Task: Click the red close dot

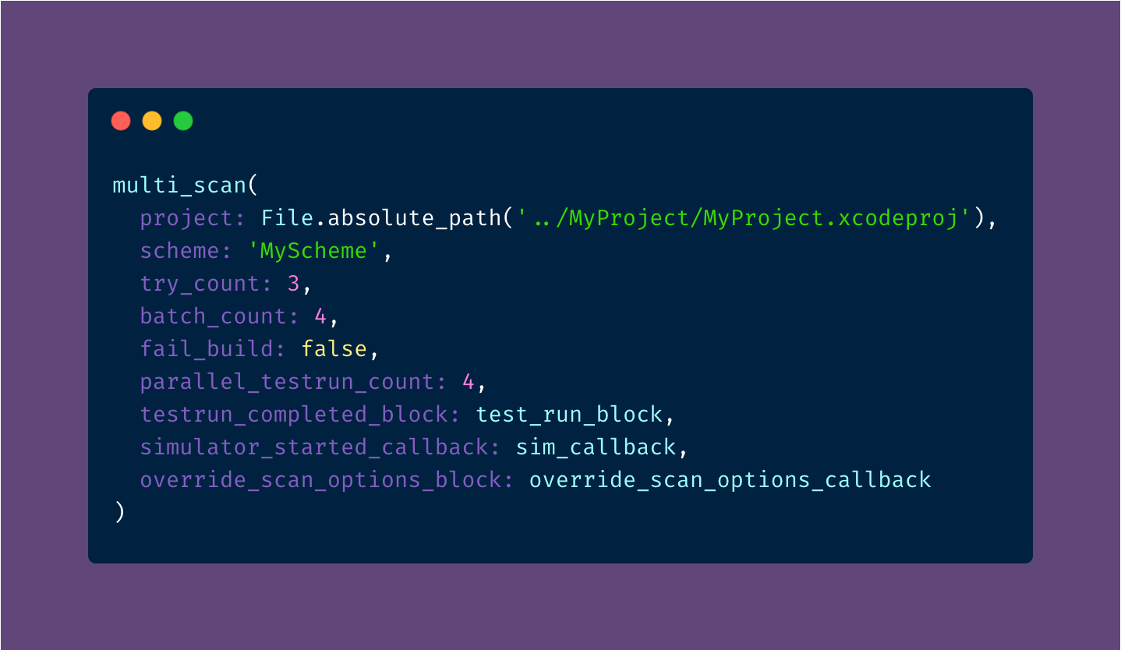Action: 121,121
